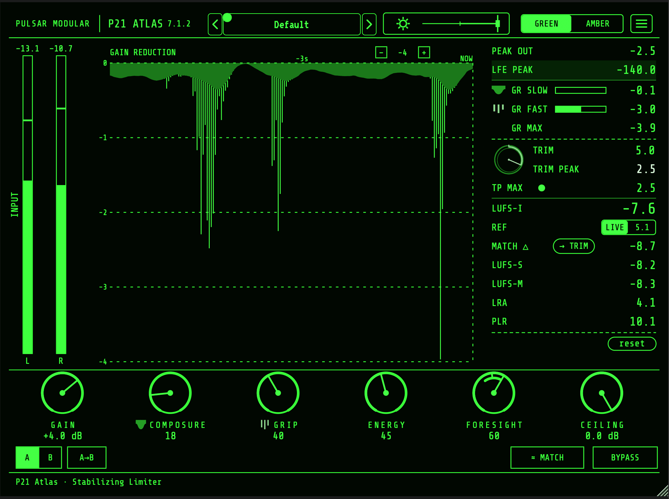Click the window resize grip corner

click(663, 491)
